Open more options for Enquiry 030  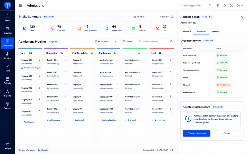170,109
